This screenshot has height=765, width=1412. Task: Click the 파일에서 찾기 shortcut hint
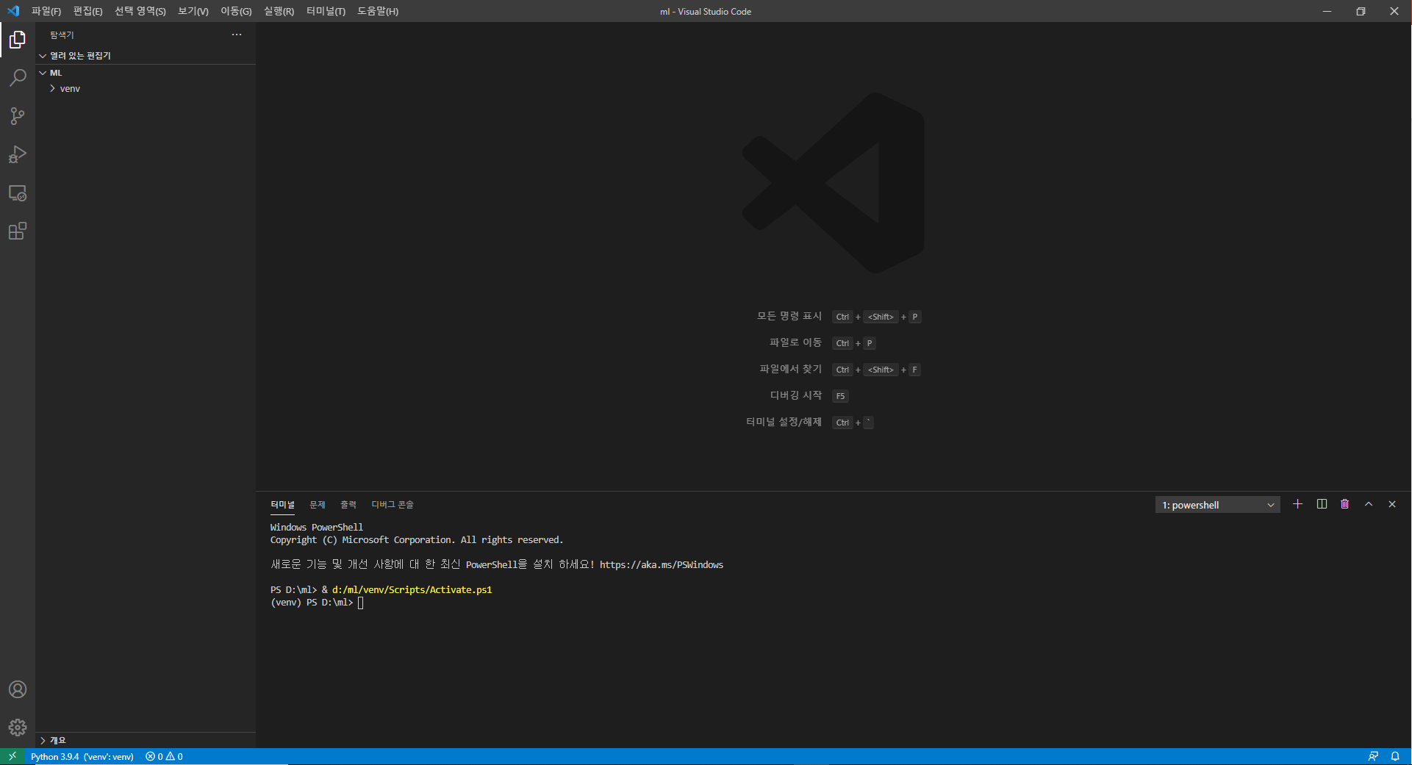point(840,370)
